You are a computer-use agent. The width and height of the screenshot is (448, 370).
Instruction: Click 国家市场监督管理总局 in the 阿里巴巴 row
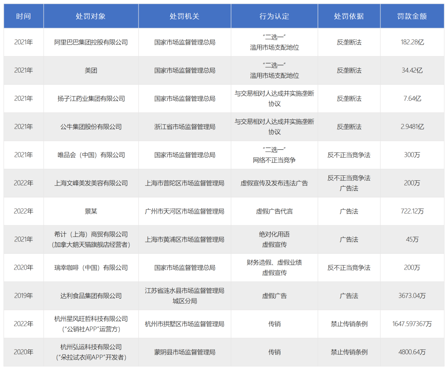[x=185, y=42]
